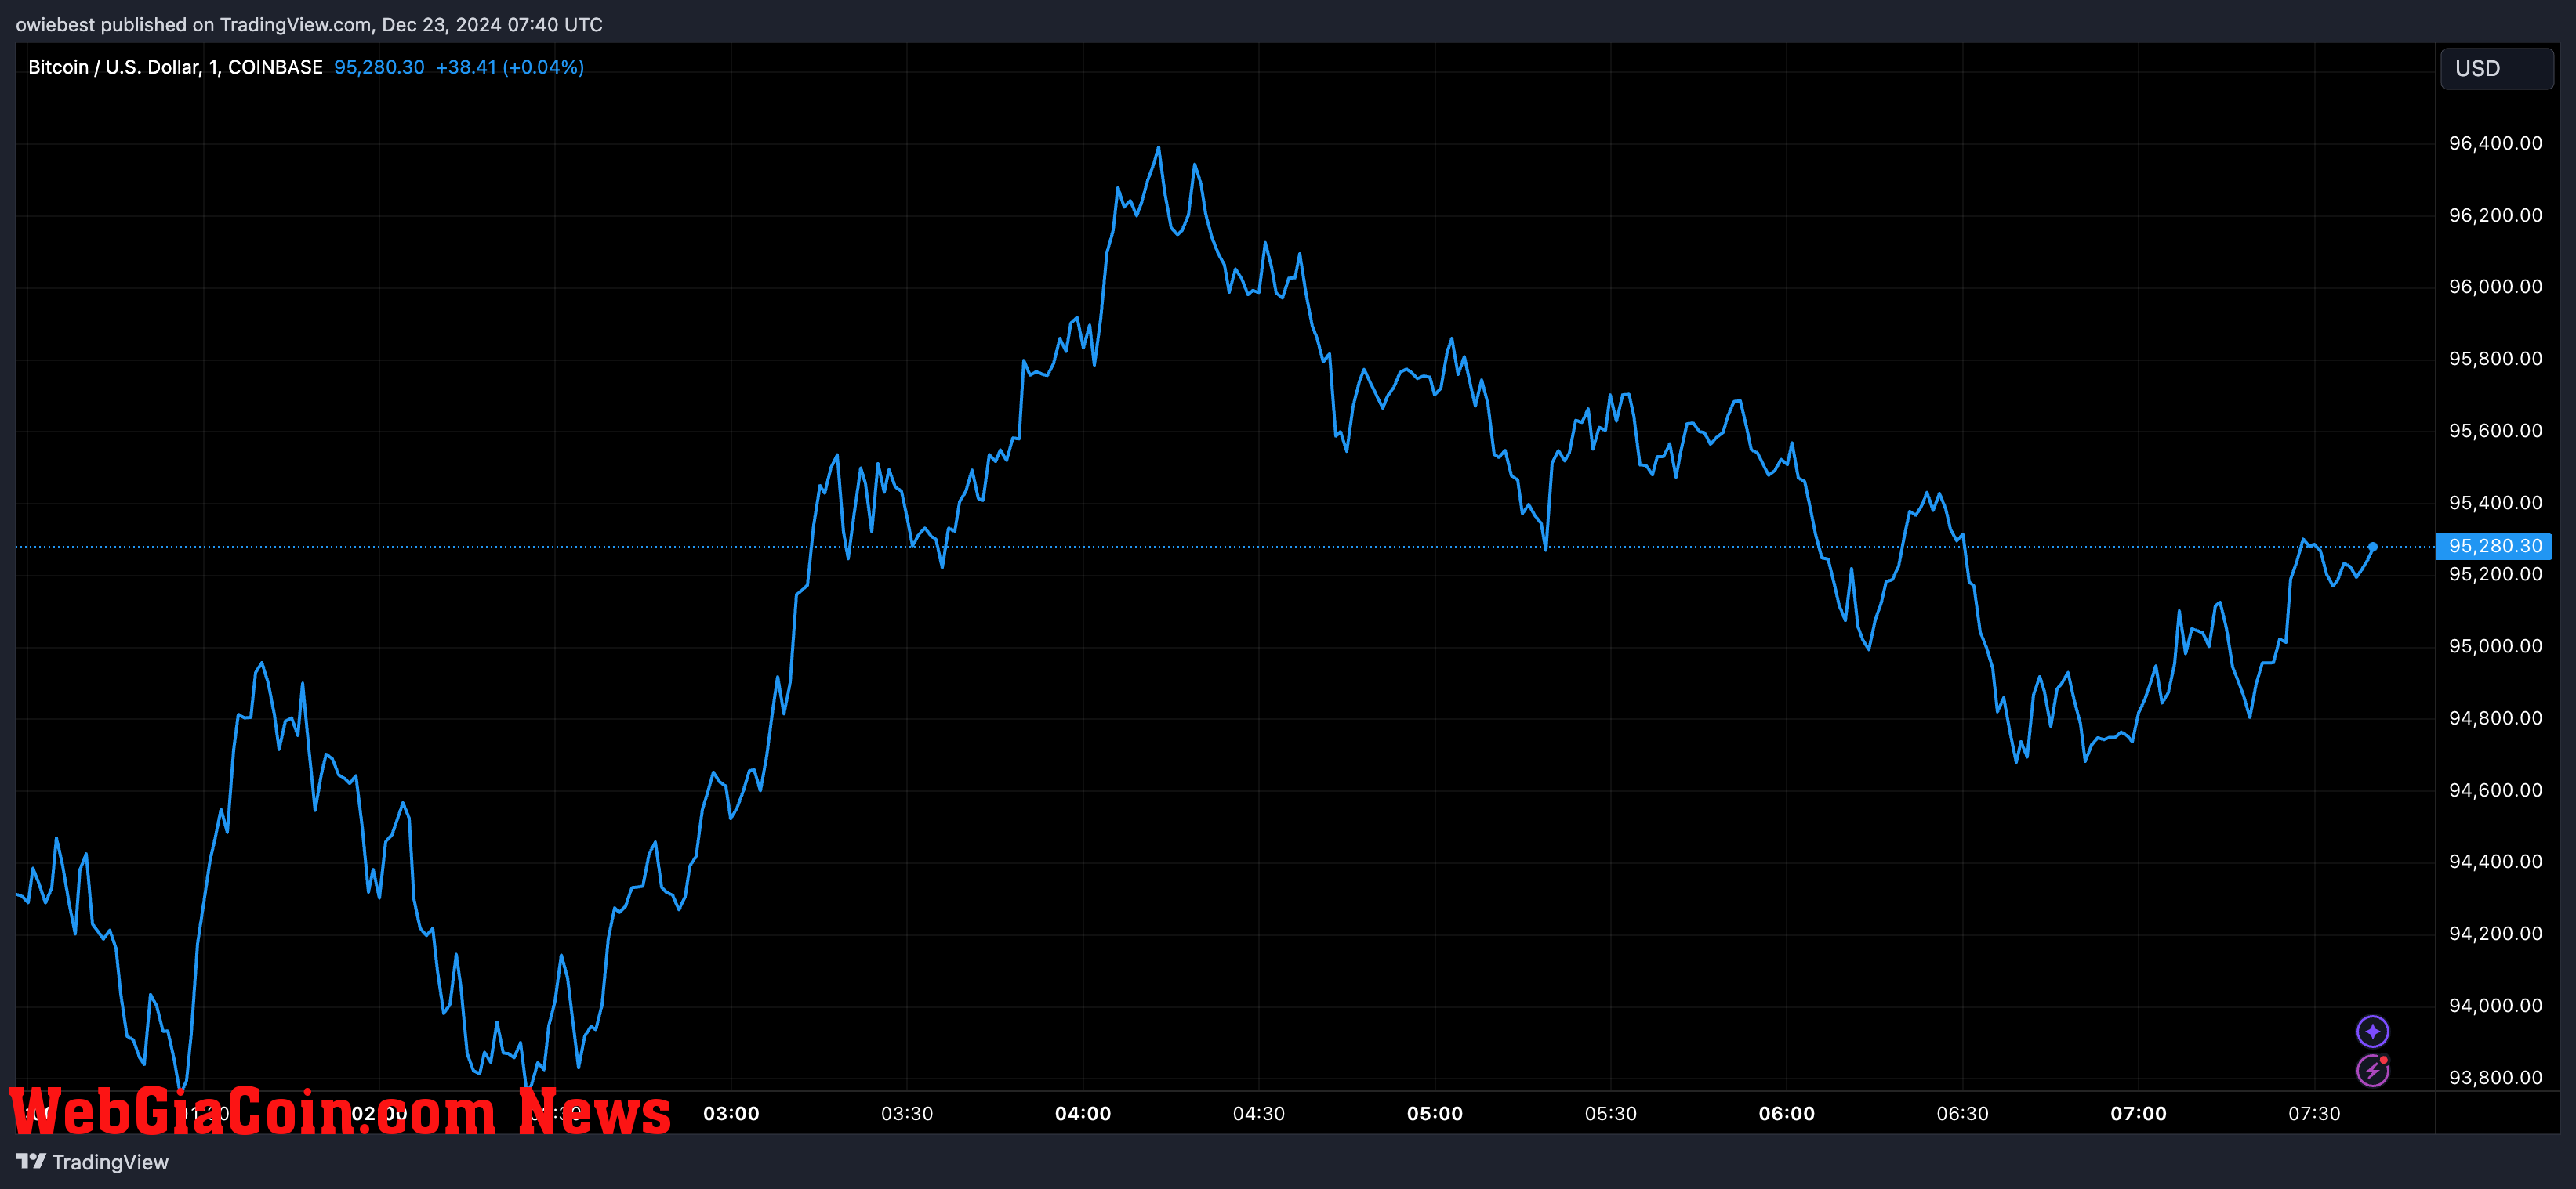Screen dimensions: 2576x1189
Task: Click the 94,800.00 price axis label
Action: click(x=2495, y=717)
